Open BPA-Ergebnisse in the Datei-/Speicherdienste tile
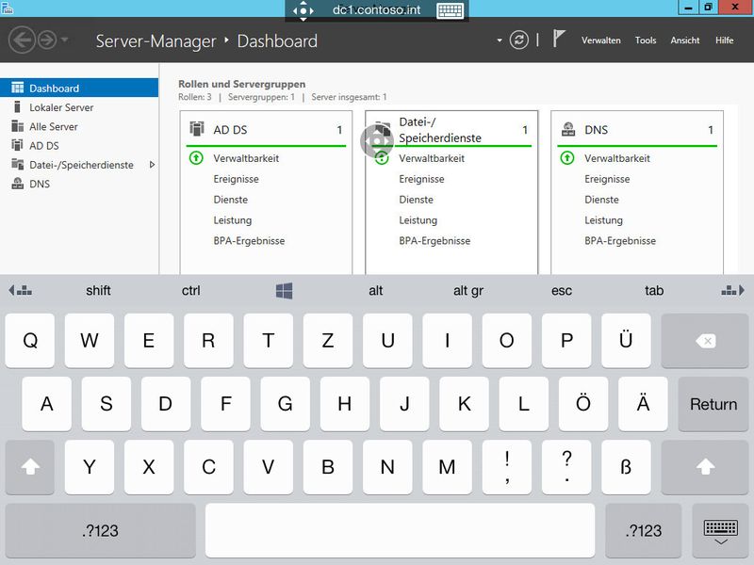The image size is (754, 565). pos(434,241)
